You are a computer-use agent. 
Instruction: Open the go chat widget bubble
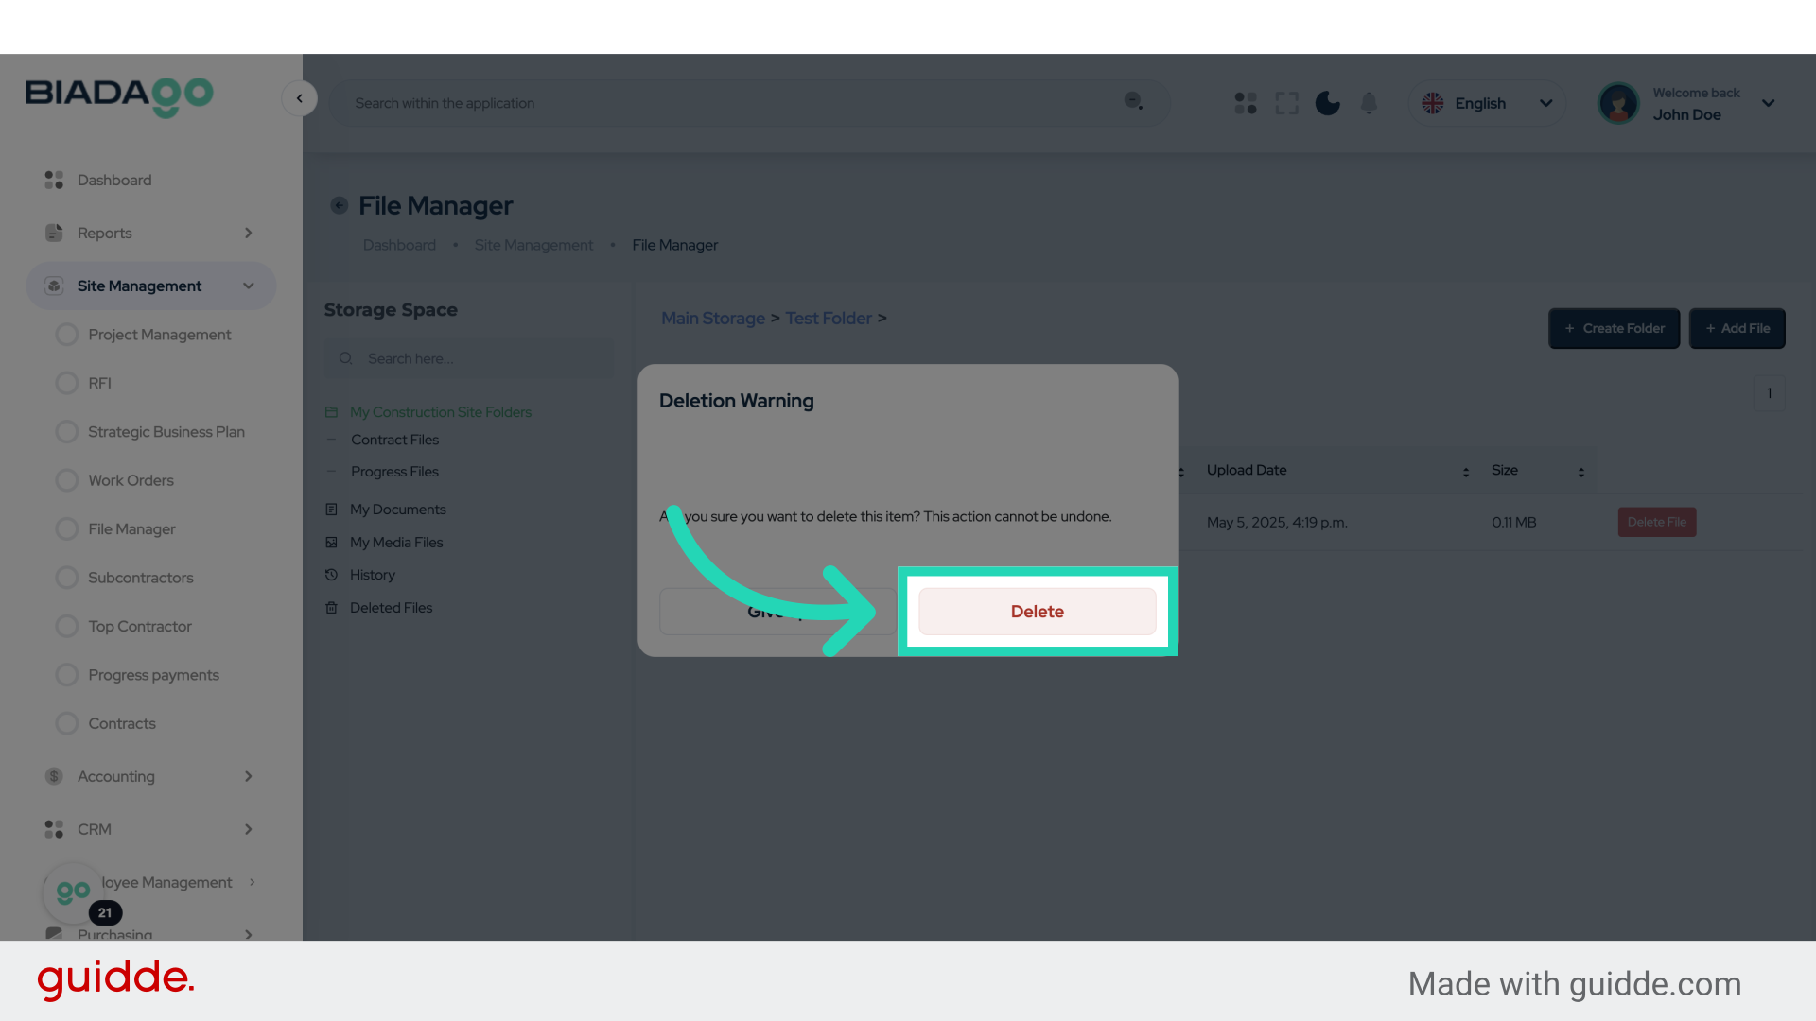click(x=73, y=891)
